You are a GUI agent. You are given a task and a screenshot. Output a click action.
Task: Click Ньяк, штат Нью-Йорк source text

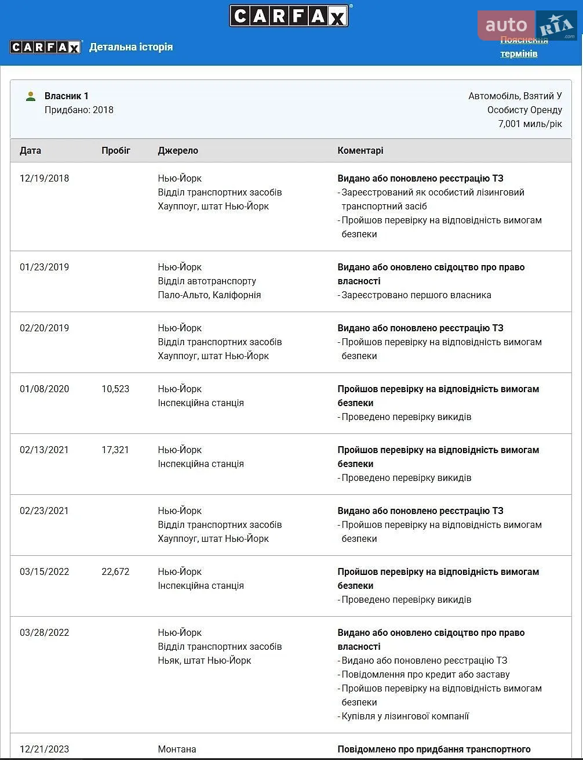pos(205,661)
